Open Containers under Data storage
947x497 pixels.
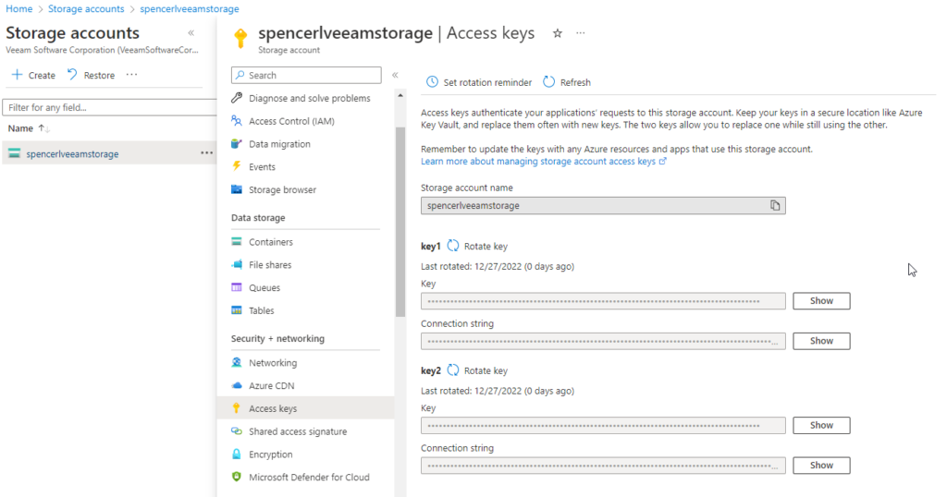pos(271,242)
